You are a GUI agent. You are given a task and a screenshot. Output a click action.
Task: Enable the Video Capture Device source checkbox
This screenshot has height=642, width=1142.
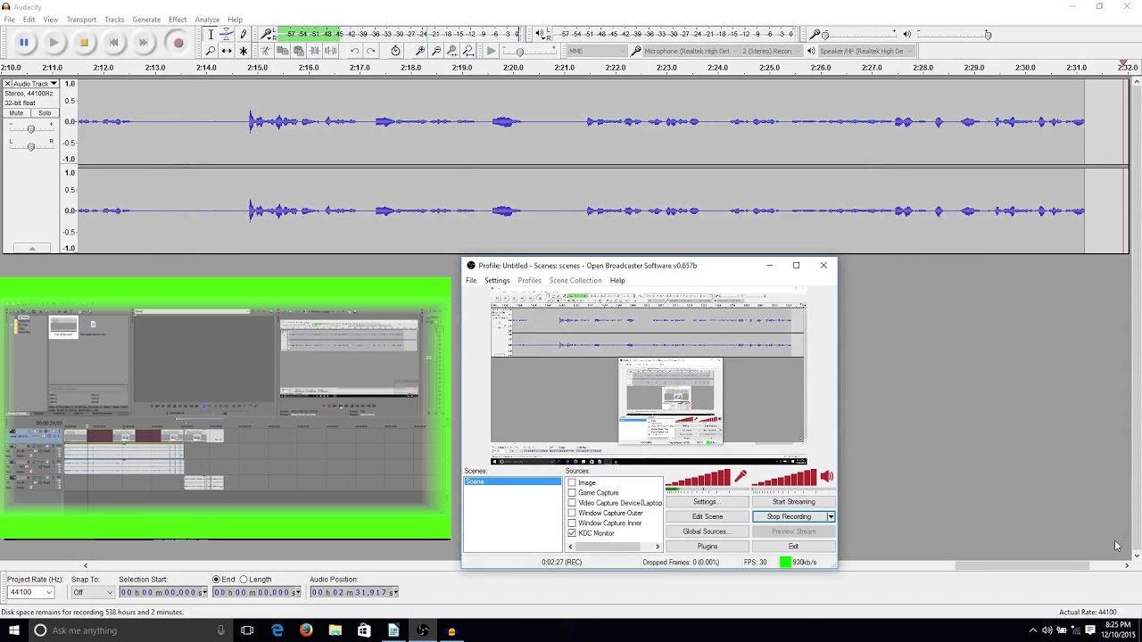click(x=572, y=503)
